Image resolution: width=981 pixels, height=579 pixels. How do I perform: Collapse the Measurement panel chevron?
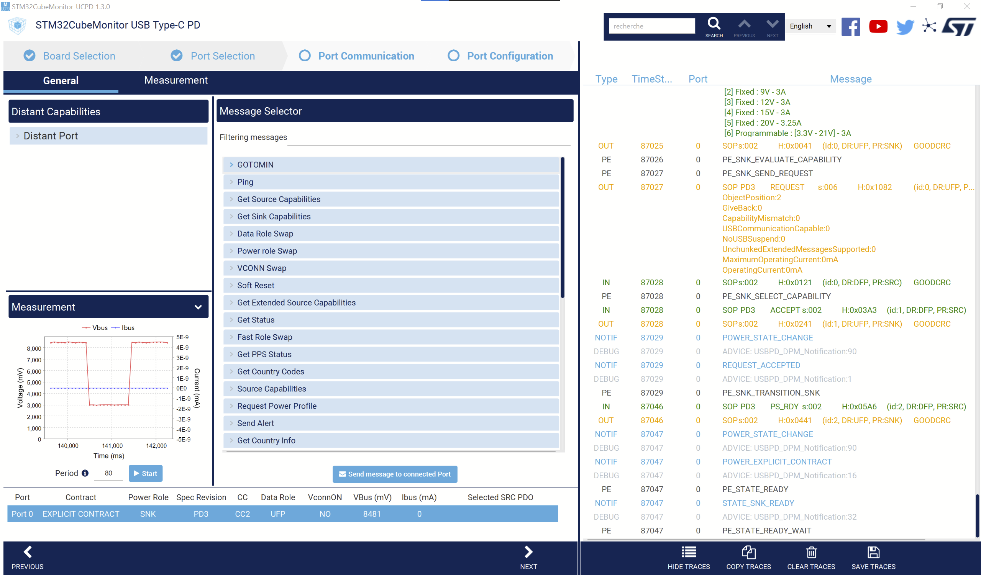click(198, 307)
